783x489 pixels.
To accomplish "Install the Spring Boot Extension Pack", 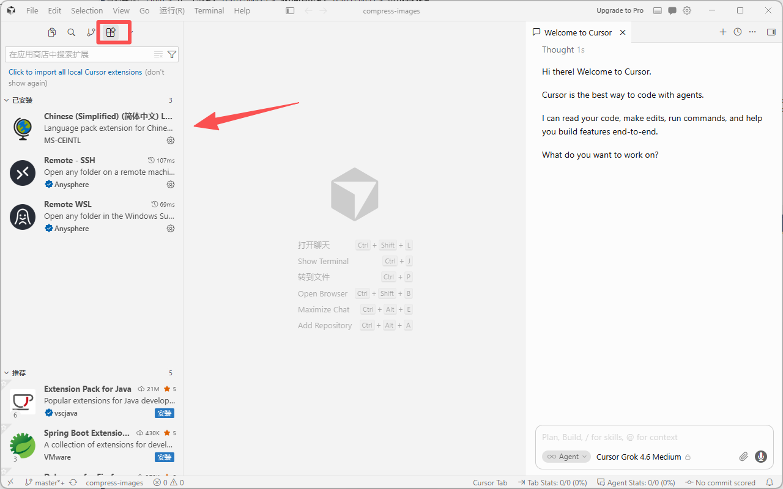I will click(165, 457).
